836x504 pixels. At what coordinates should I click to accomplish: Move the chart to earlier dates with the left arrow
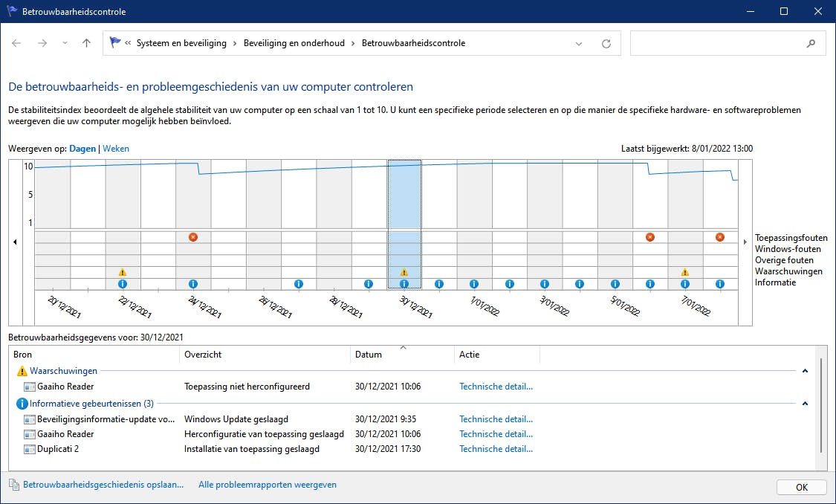tap(15, 242)
